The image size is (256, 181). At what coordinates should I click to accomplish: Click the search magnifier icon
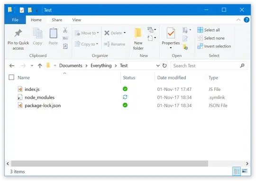click(242, 65)
